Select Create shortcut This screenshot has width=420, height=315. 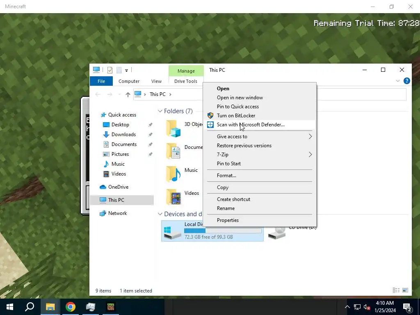(x=233, y=199)
